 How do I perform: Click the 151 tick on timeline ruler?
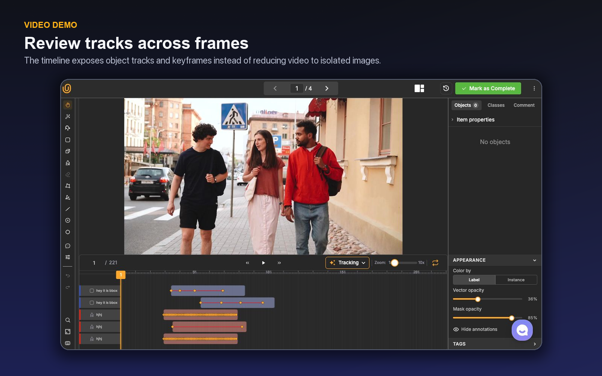(342, 272)
